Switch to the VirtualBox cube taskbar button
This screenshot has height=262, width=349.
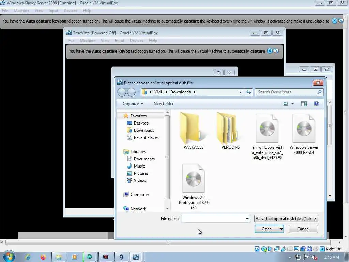(121, 257)
